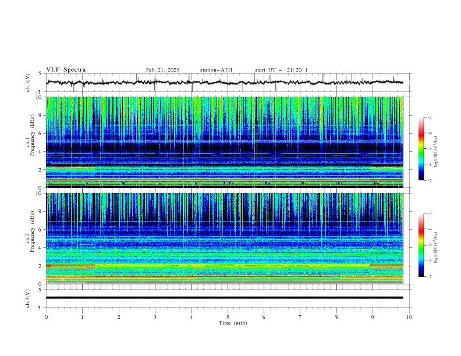Click the ch.1 spectrogram color scale bar
Screen dimensions: 461x356
tap(421, 149)
